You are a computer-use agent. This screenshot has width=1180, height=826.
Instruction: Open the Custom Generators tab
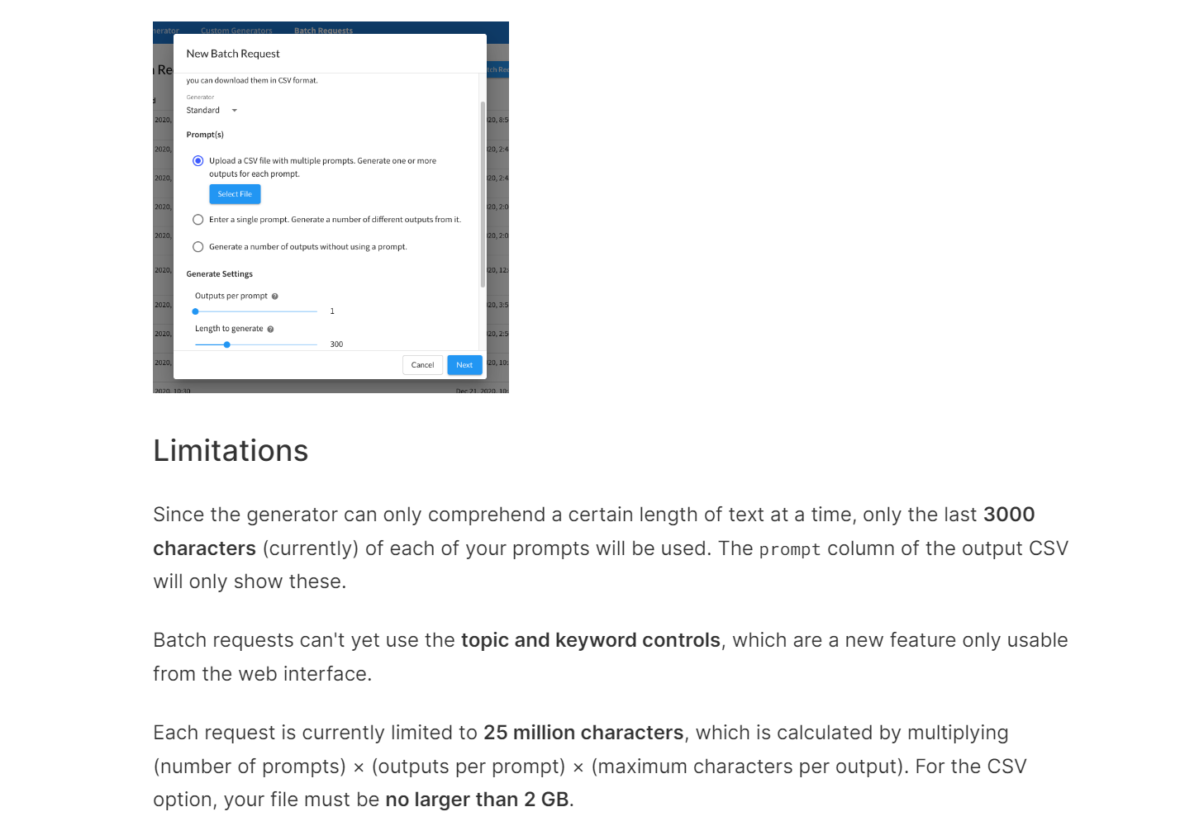pos(236,31)
